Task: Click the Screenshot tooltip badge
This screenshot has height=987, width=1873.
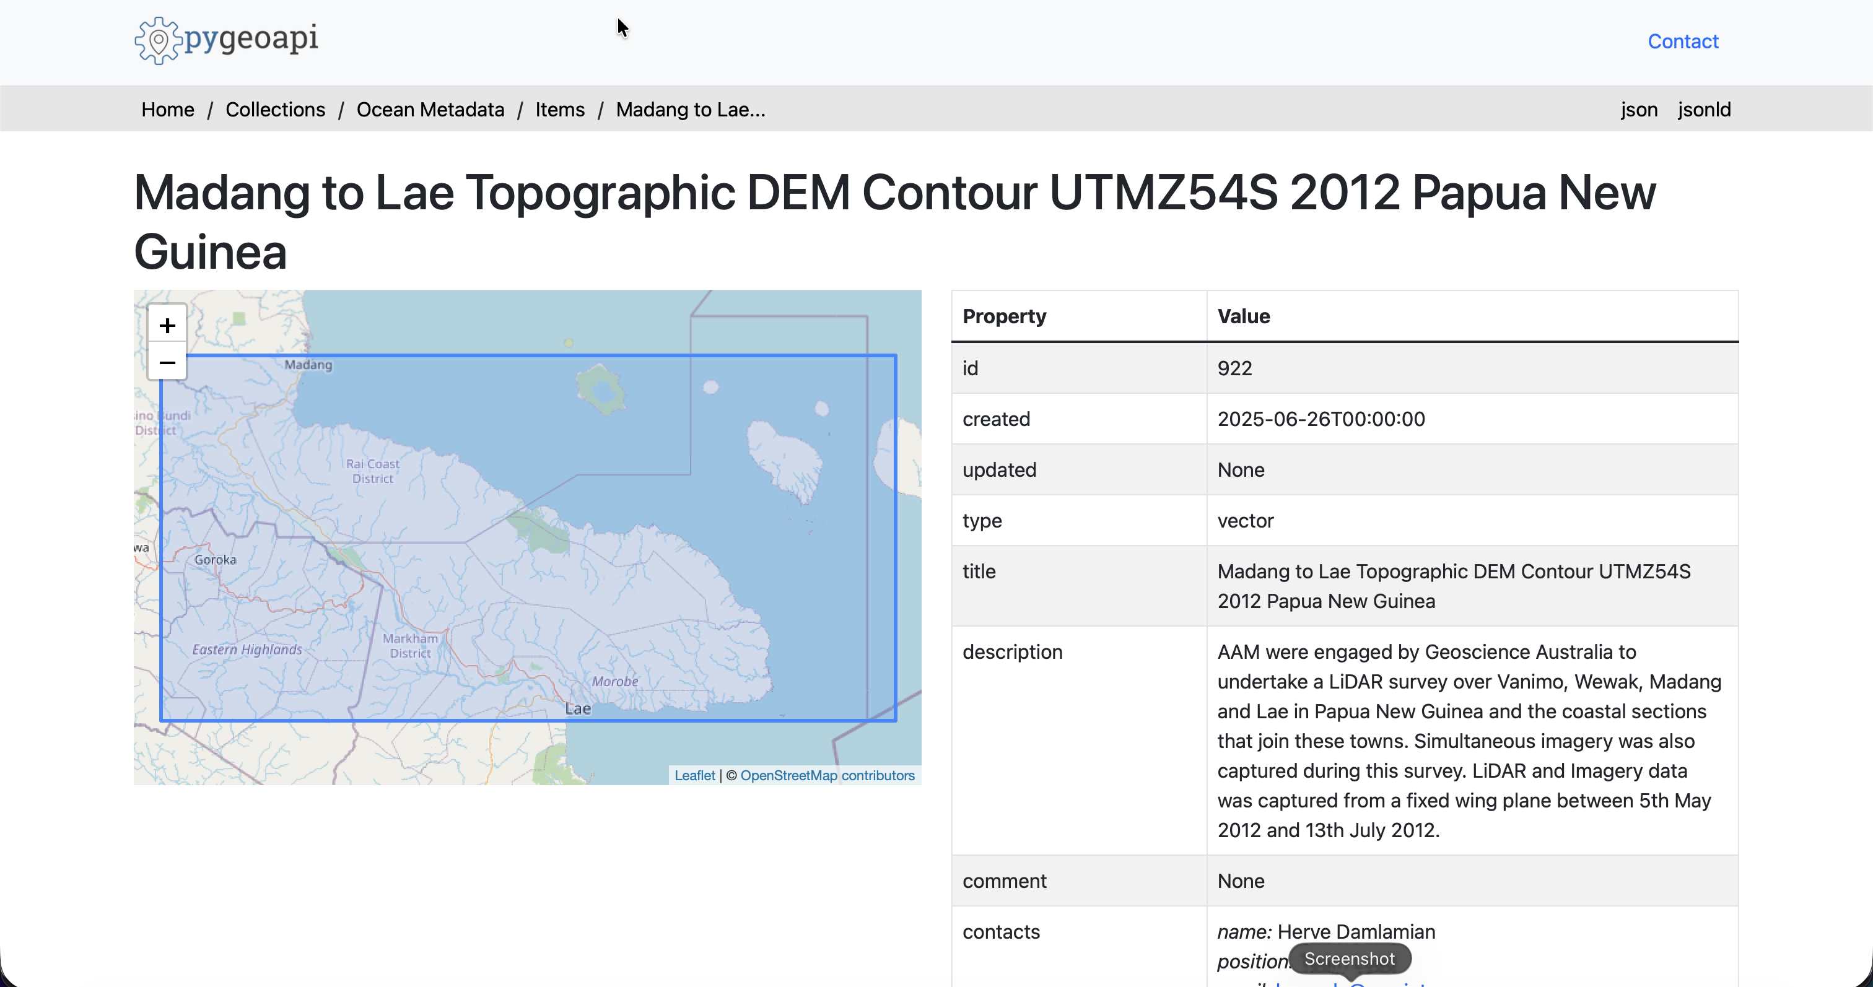Action: tap(1350, 959)
